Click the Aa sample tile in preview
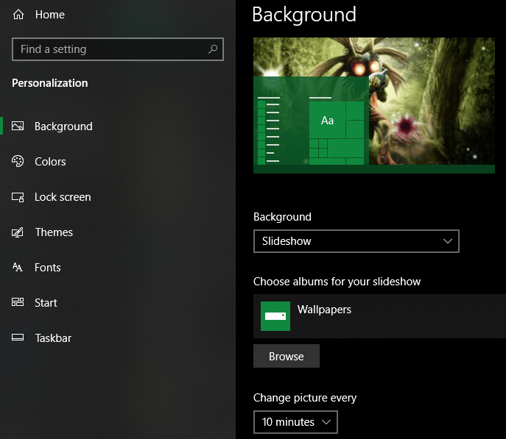Image resolution: width=506 pixels, height=439 pixels. 327,120
